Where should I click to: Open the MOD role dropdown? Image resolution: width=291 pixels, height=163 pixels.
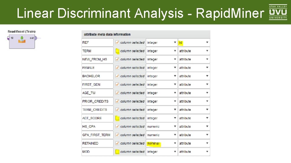click(194, 152)
